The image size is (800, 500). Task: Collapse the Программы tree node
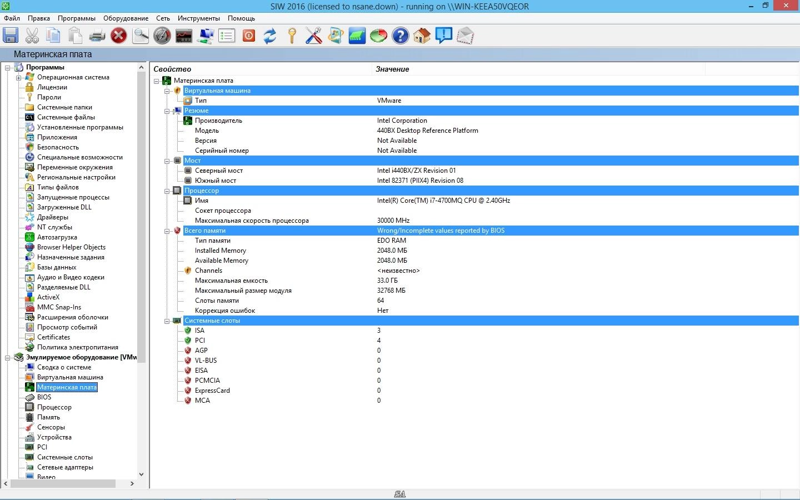(x=8, y=67)
